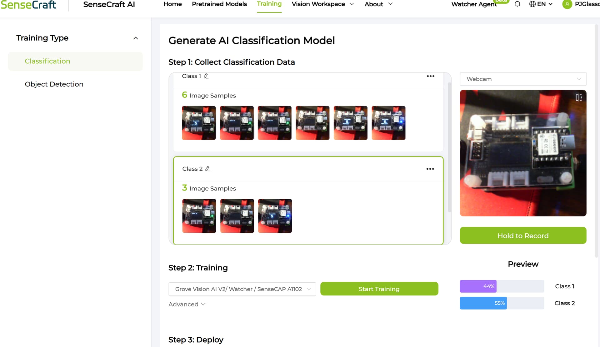Click the Class 2 55% preview bar
The image size is (600, 347).
502,303
